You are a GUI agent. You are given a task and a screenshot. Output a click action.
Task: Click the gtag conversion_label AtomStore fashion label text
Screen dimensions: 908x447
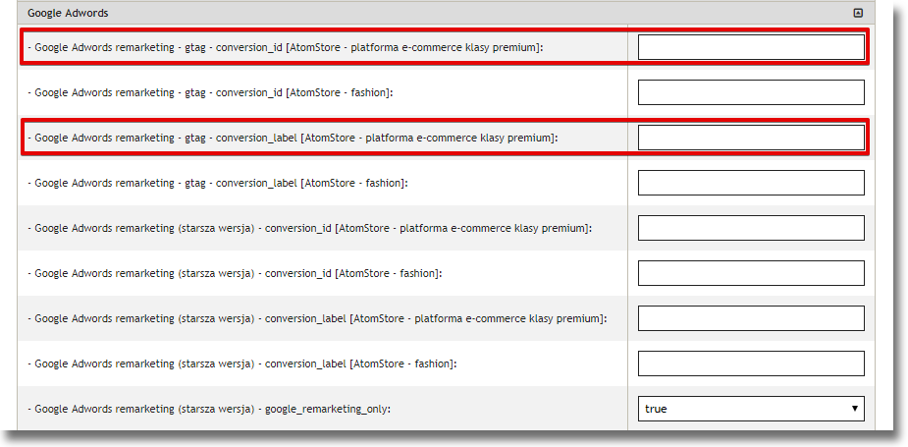pos(217,183)
